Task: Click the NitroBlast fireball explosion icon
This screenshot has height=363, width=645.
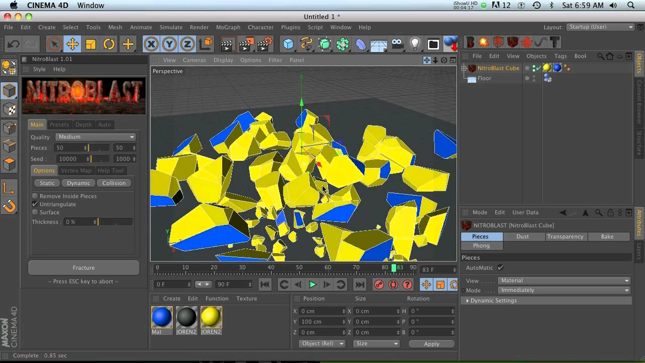Action: click(484, 42)
